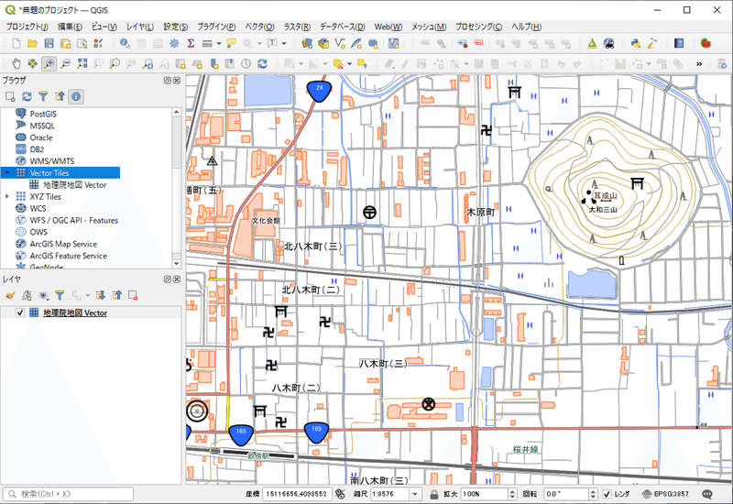
Task: Open text annotation tool dropdown arrow
Action: pos(284,43)
